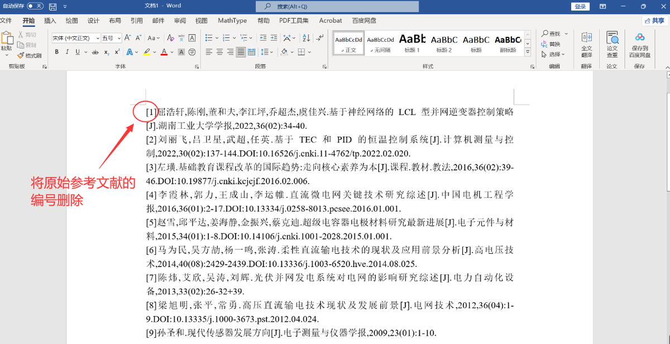Toggle the AutoSave (自动保存) switch

point(35,6)
